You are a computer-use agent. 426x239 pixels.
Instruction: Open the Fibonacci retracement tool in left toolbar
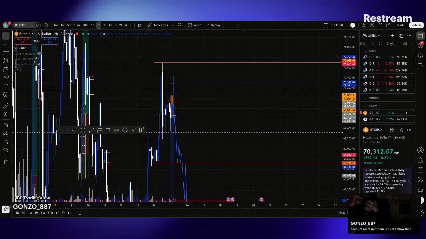click(x=6, y=52)
